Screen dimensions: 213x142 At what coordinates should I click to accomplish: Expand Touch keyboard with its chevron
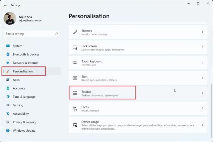click(x=202, y=63)
